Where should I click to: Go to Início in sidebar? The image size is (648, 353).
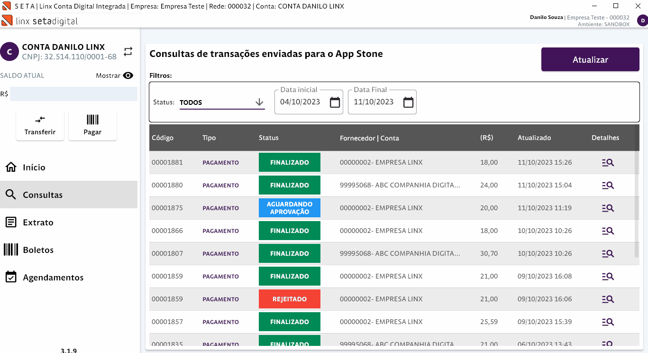coord(69,167)
